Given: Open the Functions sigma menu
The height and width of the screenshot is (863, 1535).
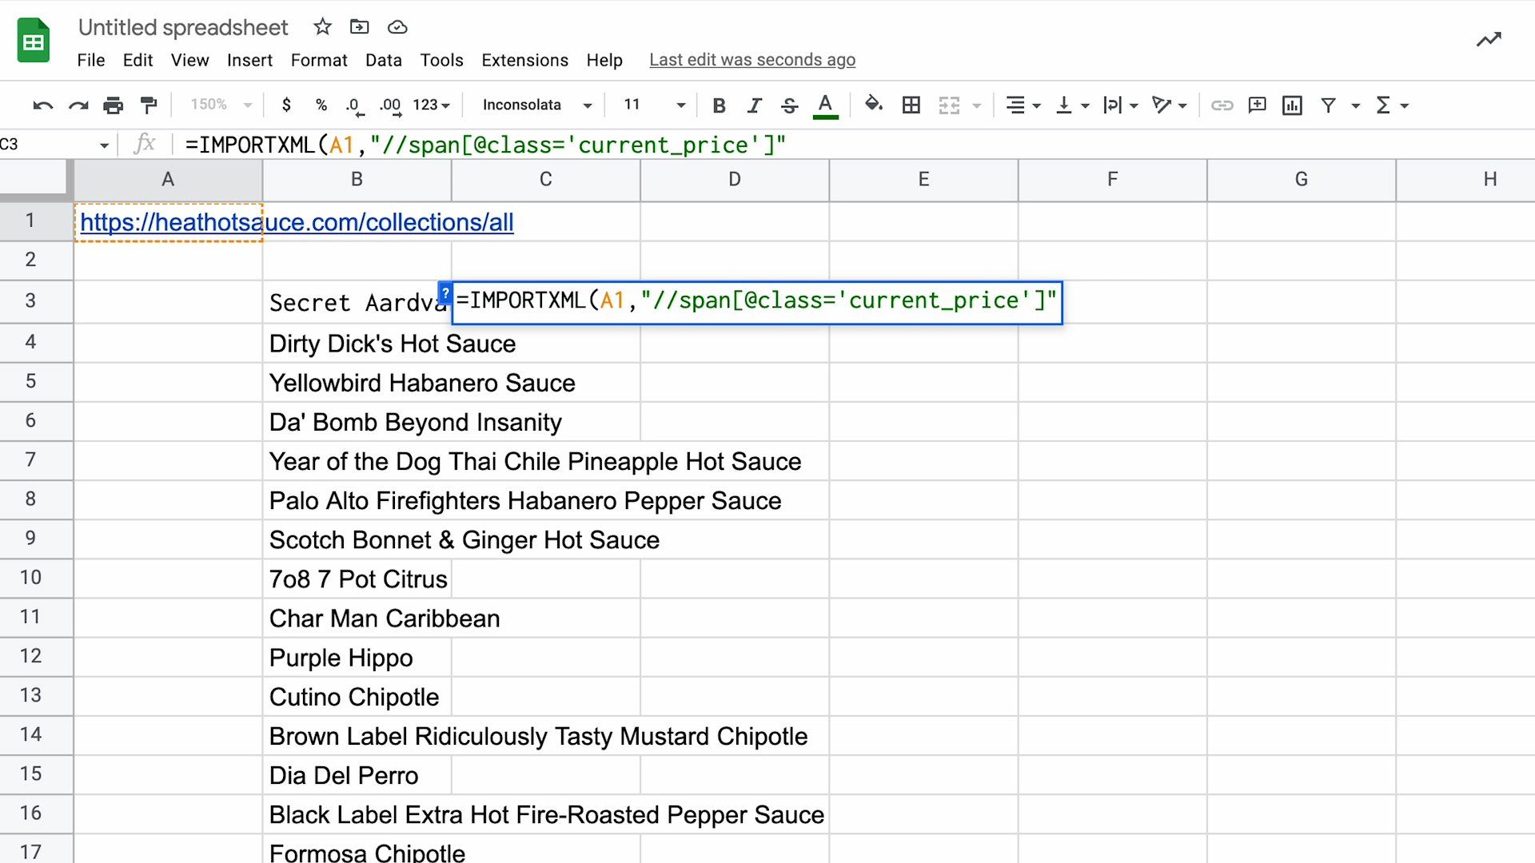Looking at the screenshot, I should click(1392, 105).
